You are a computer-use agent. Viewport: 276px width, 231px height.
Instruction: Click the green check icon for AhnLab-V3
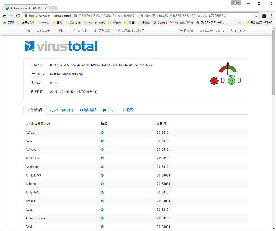[x=102, y=175]
